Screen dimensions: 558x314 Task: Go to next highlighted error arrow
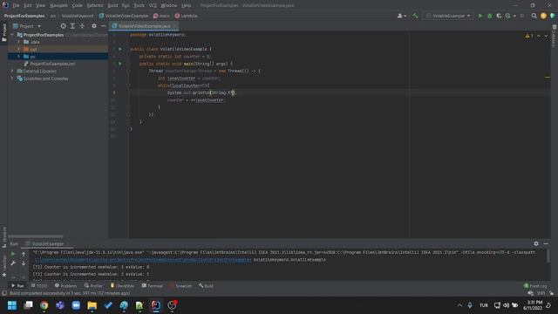click(546, 36)
